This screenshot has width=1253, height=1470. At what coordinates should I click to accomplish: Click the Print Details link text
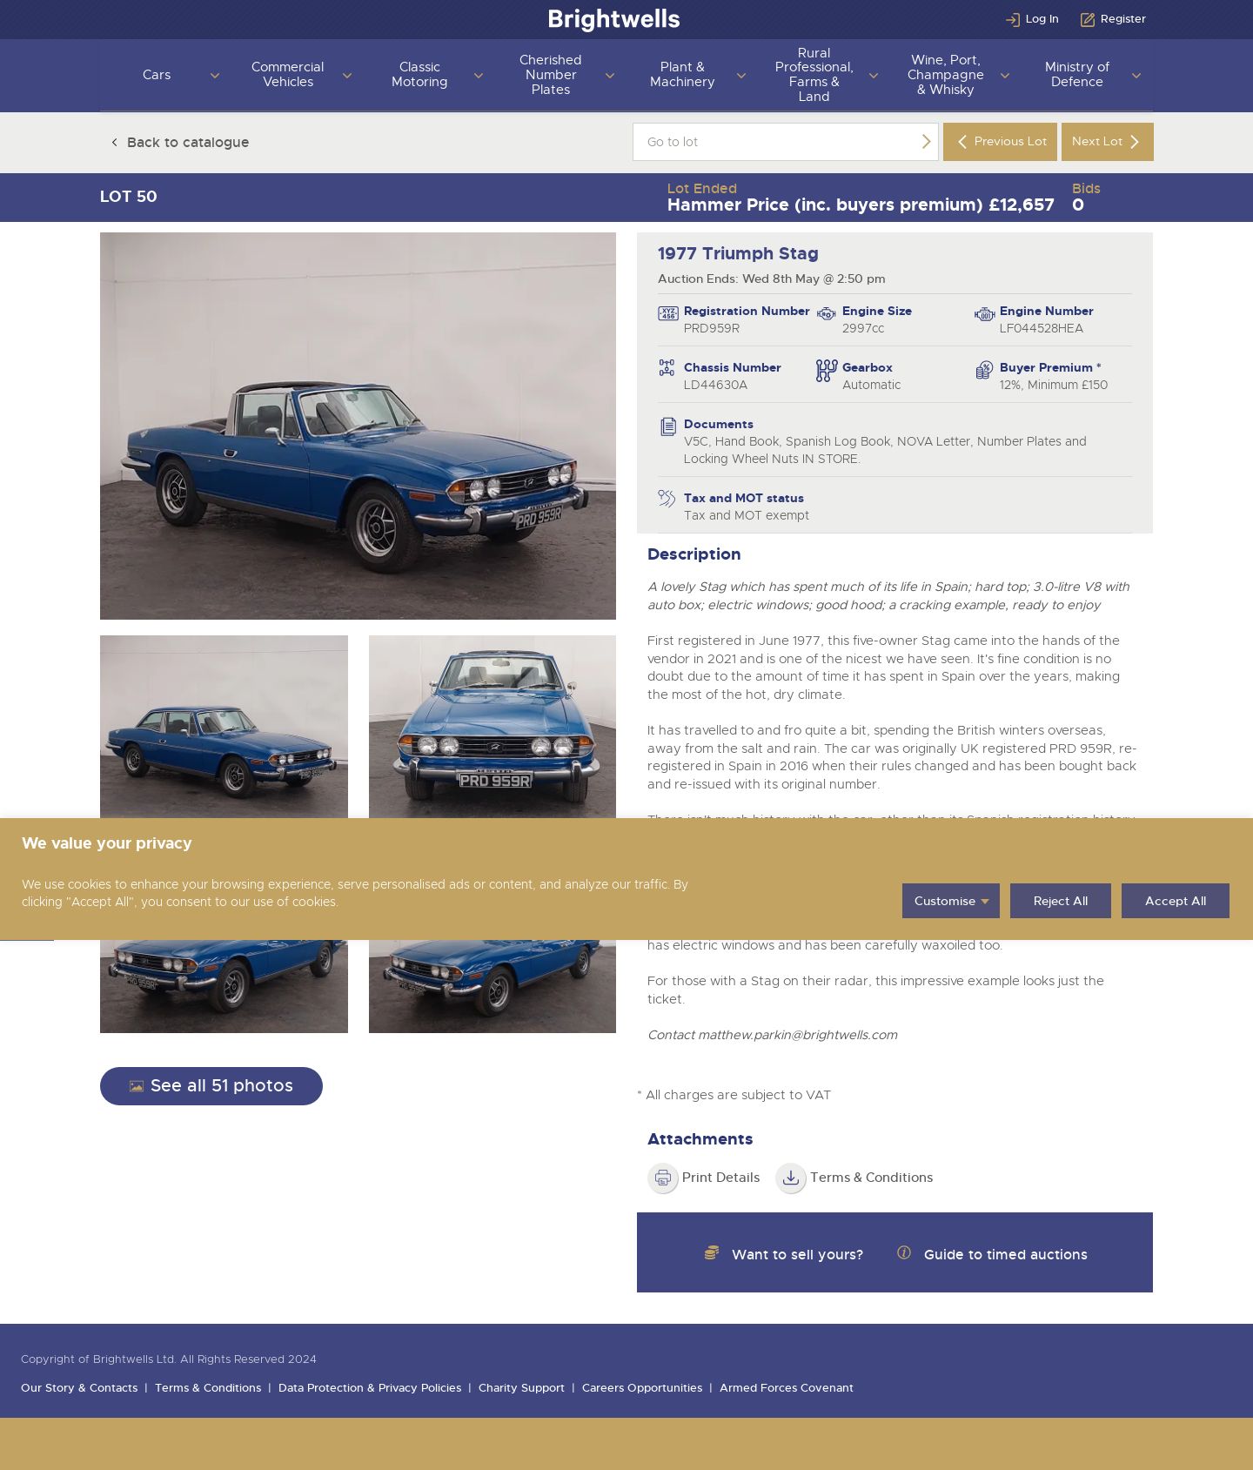(x=720, y=1178)
